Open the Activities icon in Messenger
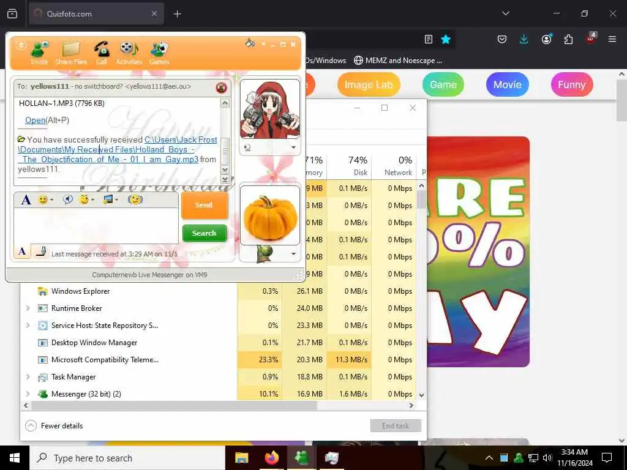 pos(129,53)
